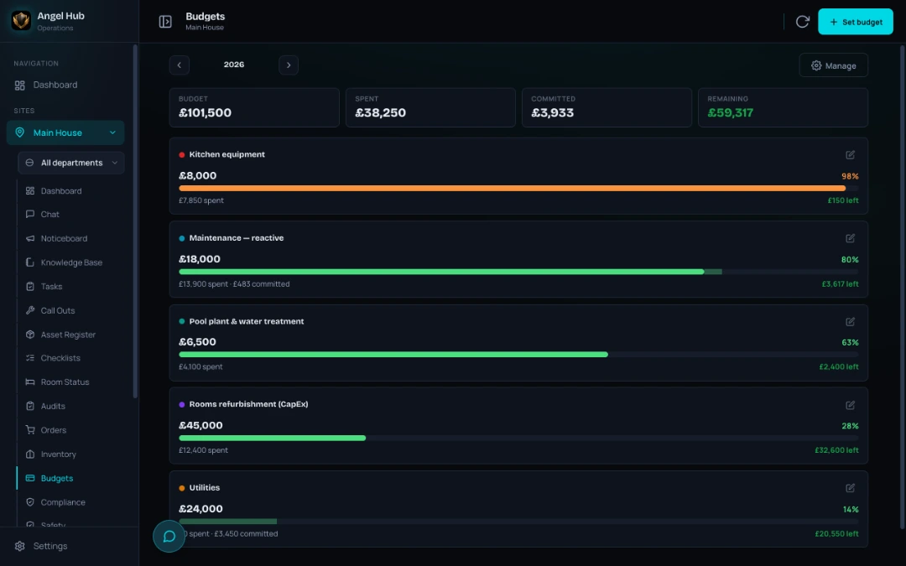The height and width of the screenshot is (566, 906).
Task: Edit the Maintenance — reactive budget
Action: (x=850, y=238)
